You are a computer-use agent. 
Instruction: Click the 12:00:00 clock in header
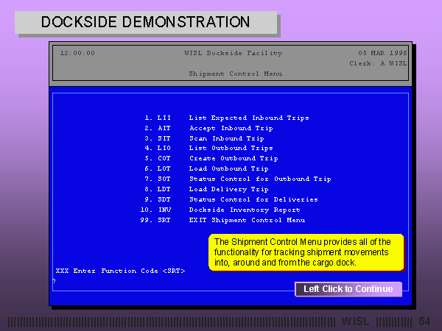pyautogui.click(x=77, y=53)
